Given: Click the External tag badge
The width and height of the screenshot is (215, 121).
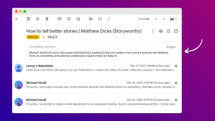Looking at the screenshot, I should click(x=33, y=37).
